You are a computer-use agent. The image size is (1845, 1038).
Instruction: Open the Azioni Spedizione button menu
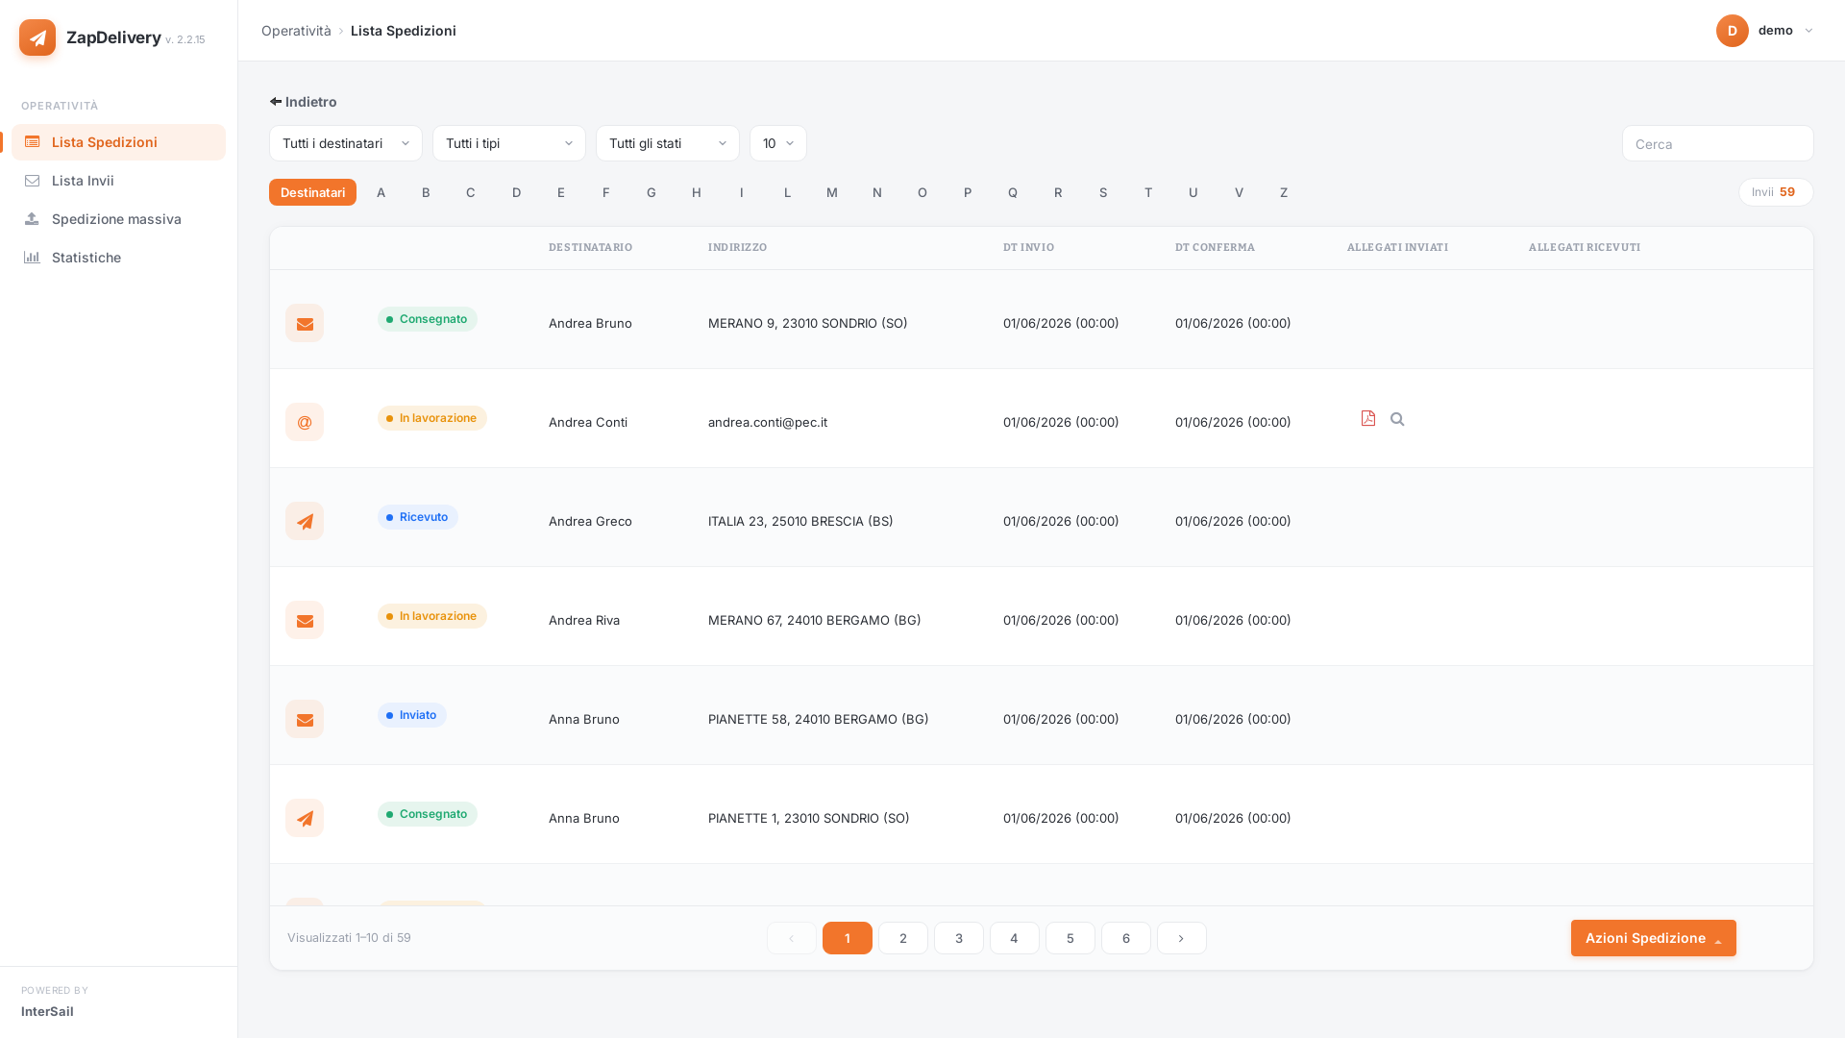1654,938
